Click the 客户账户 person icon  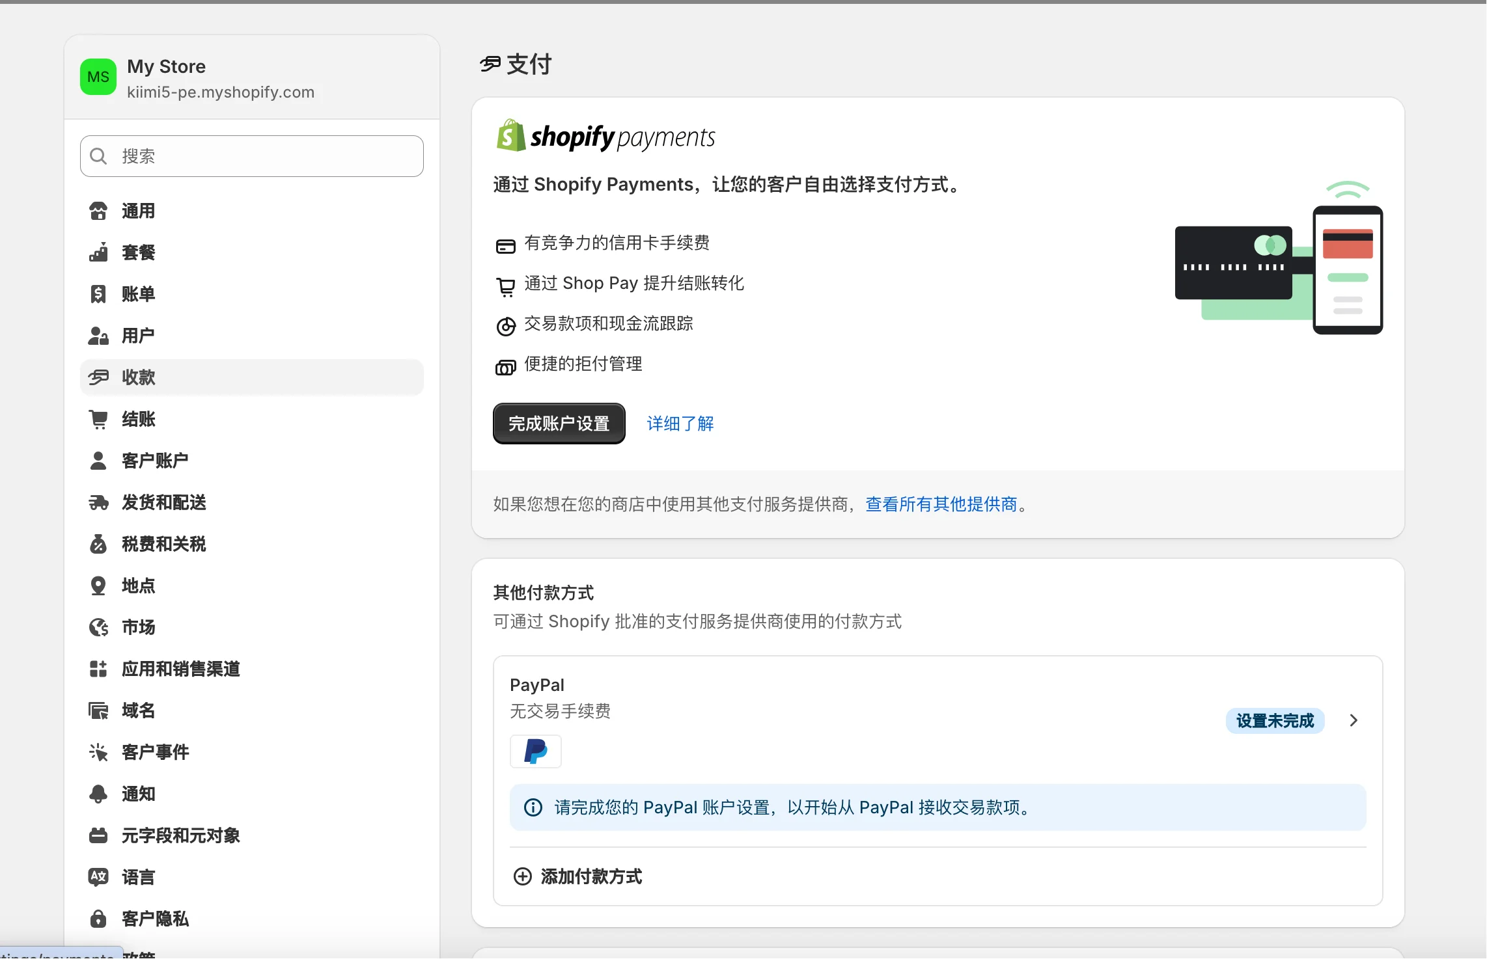coord(98,461)
